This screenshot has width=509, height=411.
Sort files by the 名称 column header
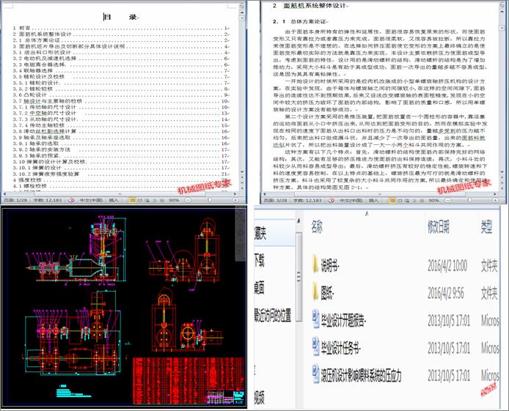(317, 227)
